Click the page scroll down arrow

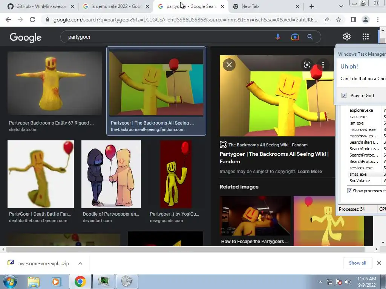(383, 243)
